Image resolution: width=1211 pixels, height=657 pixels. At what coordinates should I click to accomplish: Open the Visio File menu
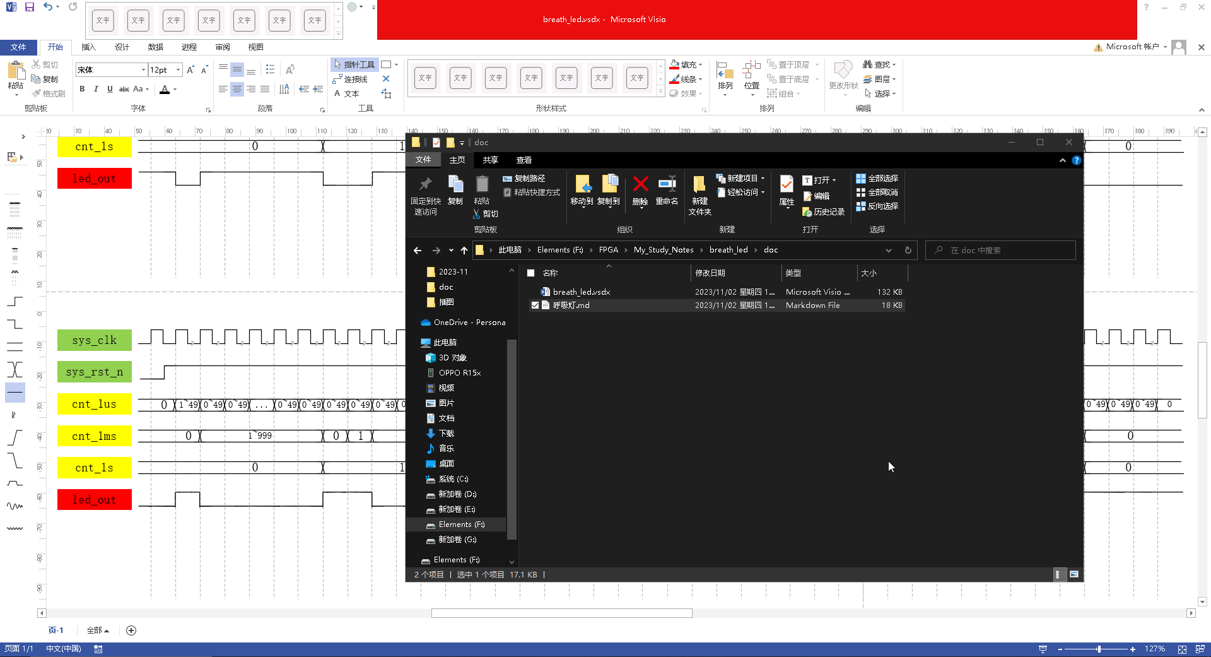[x=18, y=47]
